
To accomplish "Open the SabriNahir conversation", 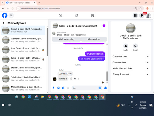I will click(23, 79).
